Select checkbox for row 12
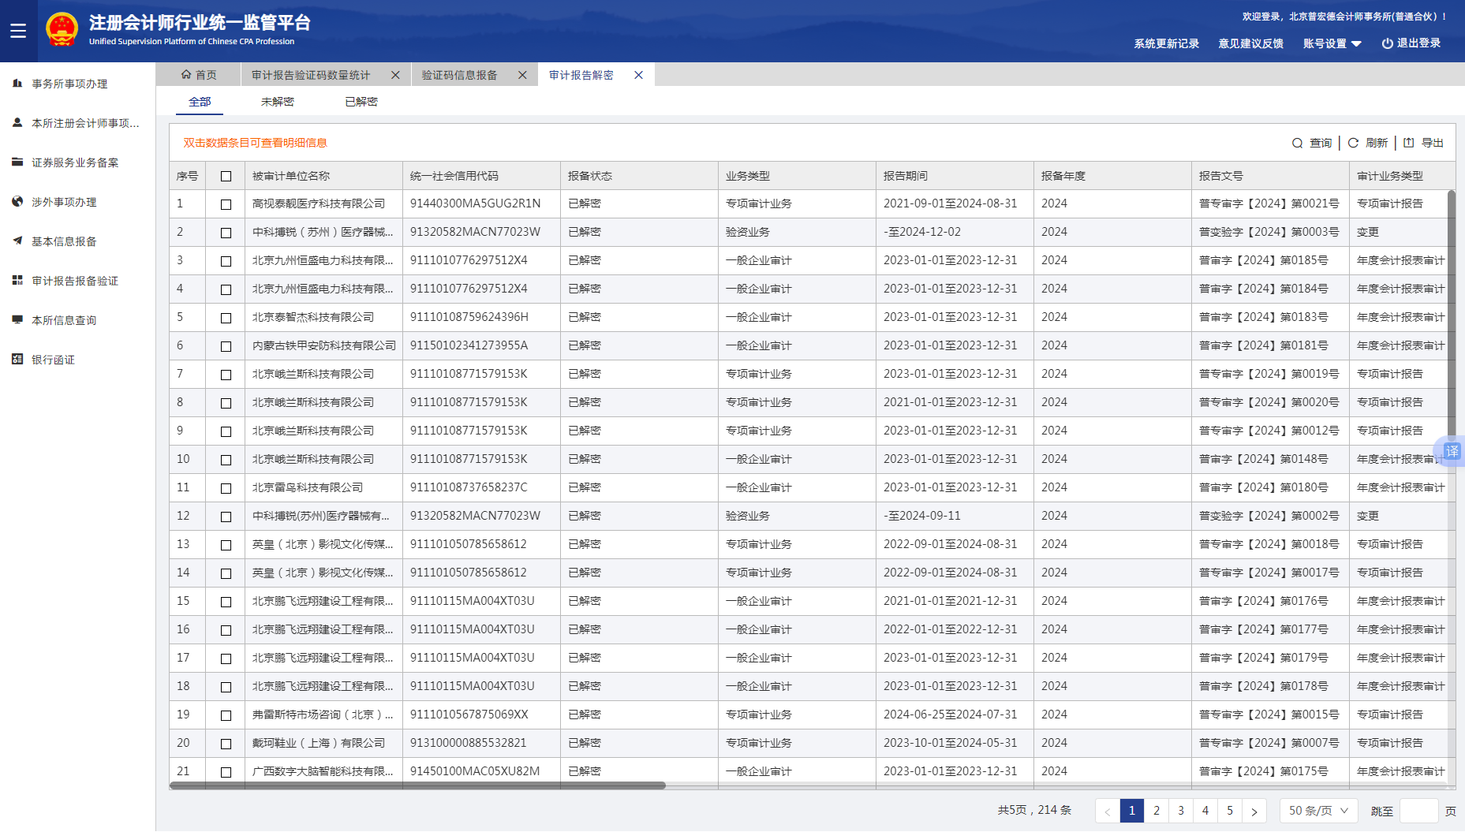This screenshot has height=832, width=1465. tap(226, 517)
